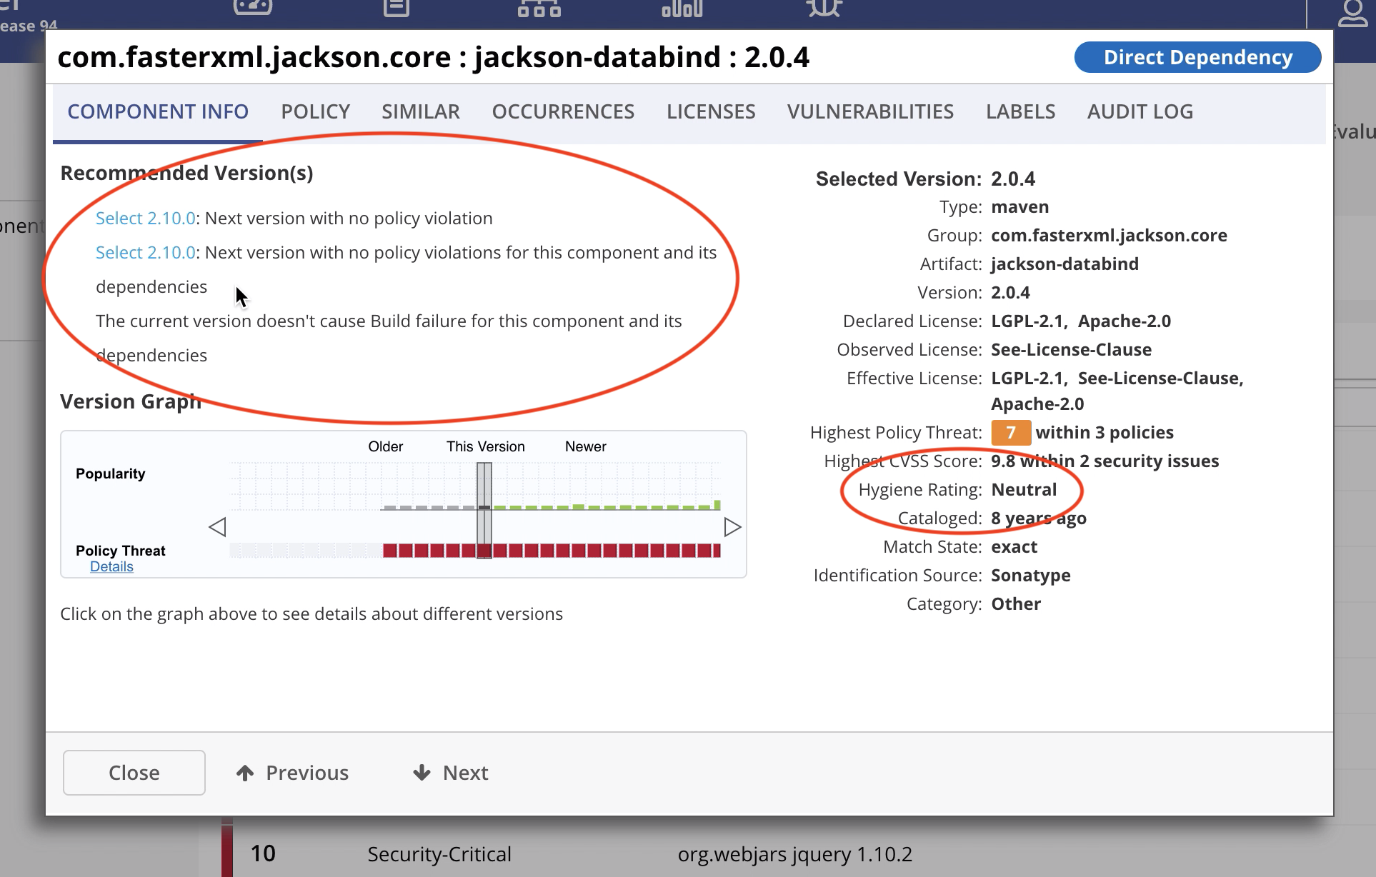Select the last red policy threat square
The height and width of the screenshot is (877, 1376).
[x=717, y=551]
